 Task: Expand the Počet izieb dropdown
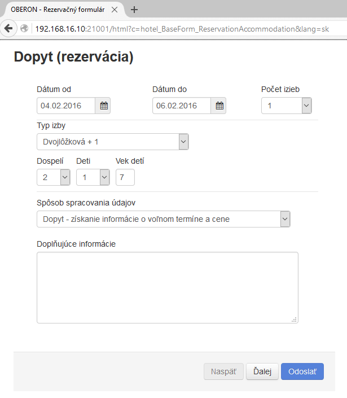click(286, 106)
